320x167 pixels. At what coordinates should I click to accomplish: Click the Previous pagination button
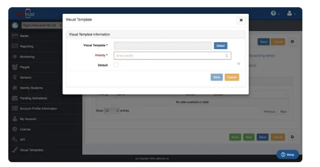coord(270,112)
